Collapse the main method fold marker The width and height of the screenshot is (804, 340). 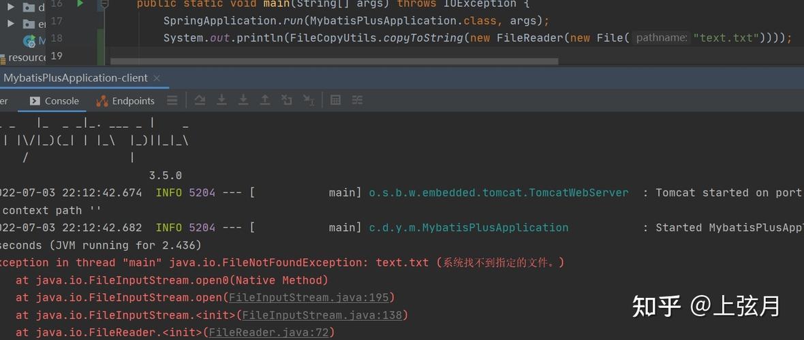click(x=104, y=4)
